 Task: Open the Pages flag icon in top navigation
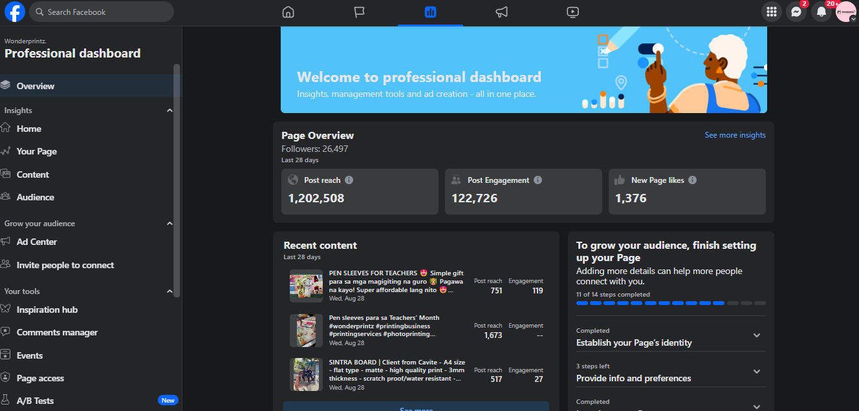(x=360, y=12)
